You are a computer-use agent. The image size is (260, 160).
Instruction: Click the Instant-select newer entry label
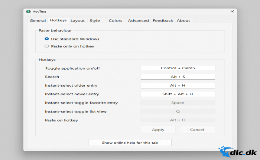point(72,94)
